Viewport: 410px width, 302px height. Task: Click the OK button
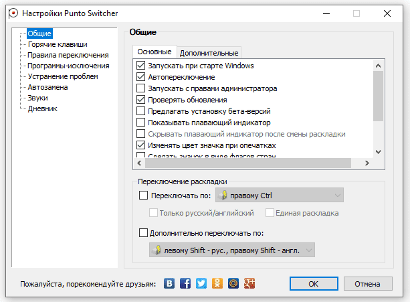(x=313, y=283)
